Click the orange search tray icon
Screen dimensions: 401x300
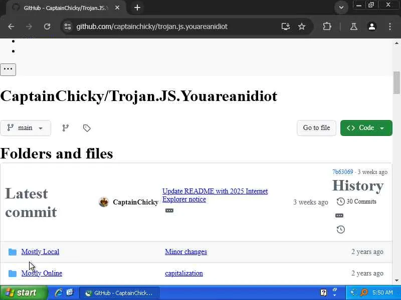[x=364, y=292]
